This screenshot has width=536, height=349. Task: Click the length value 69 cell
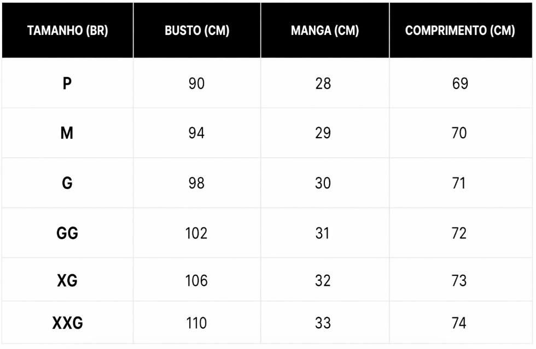pyautogui.click(x=459, y=84)
